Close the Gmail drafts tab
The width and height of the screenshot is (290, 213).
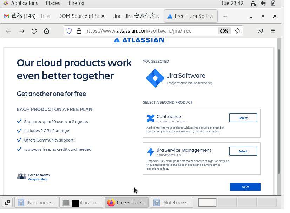coord(48,16)
